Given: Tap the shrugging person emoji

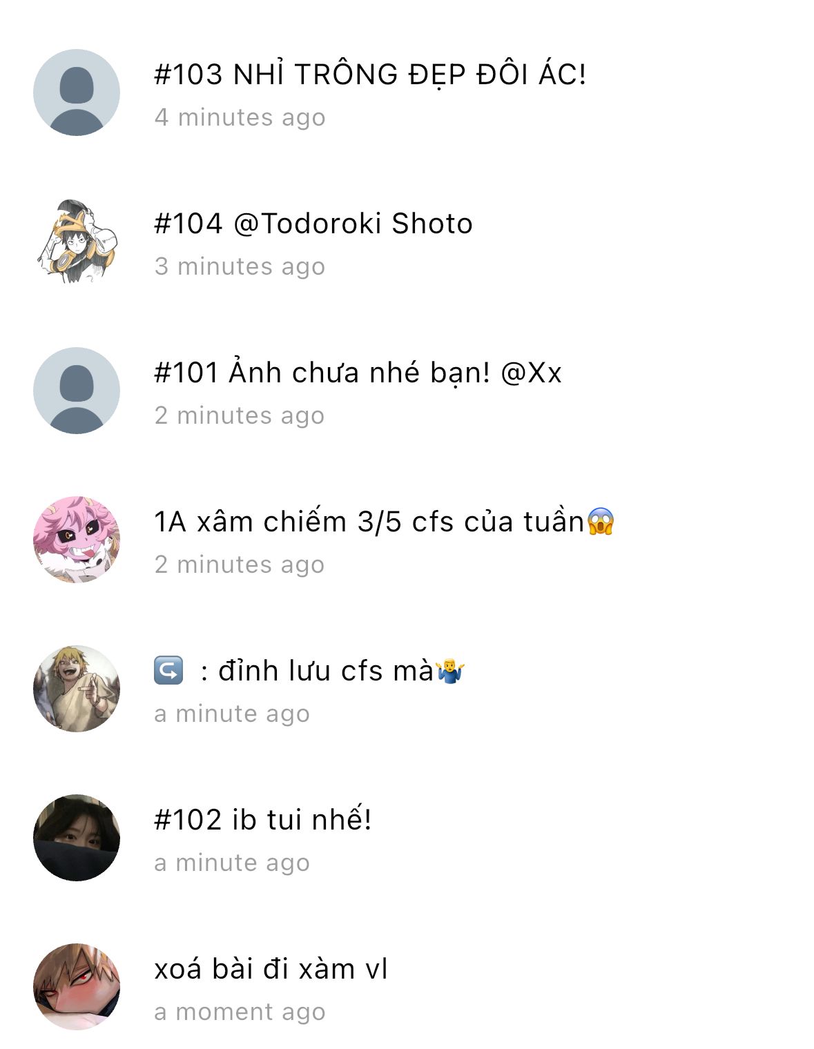Looking at the screenshot, I should click(x=450, y=671).
